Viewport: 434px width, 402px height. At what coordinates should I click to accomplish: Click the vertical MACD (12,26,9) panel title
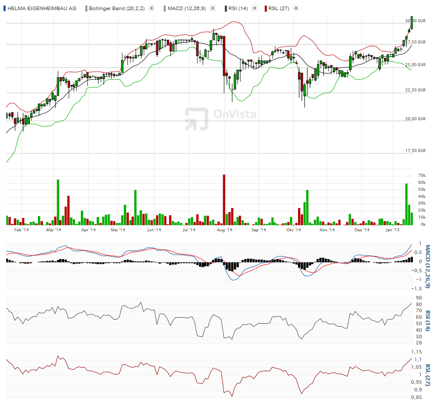coord(427,266)
